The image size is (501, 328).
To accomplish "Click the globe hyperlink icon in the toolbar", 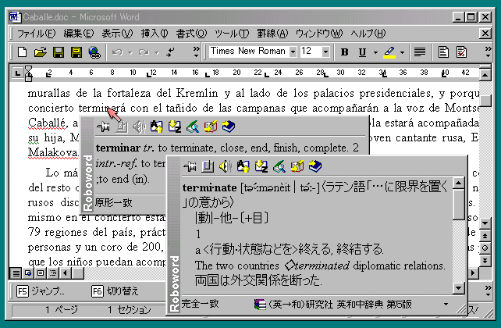I will tap(94, 52).
